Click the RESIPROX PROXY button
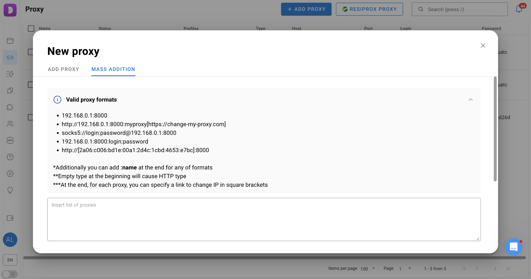The width and height of the screenshot is (531, 279). point(369,9)
